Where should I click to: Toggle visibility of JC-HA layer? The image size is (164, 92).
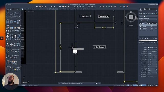click(x=141, y=30)
